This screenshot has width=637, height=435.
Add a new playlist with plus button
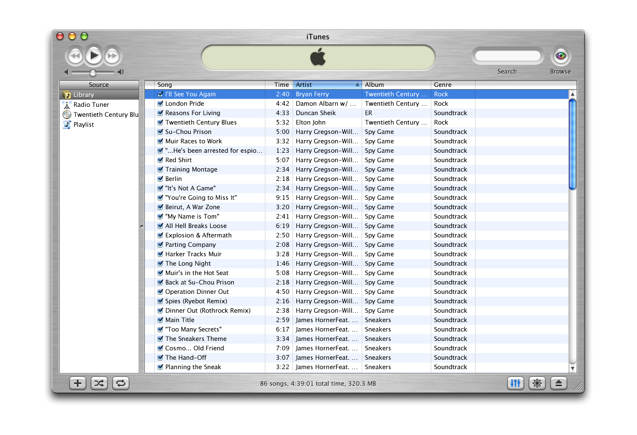tap(77, 383)
